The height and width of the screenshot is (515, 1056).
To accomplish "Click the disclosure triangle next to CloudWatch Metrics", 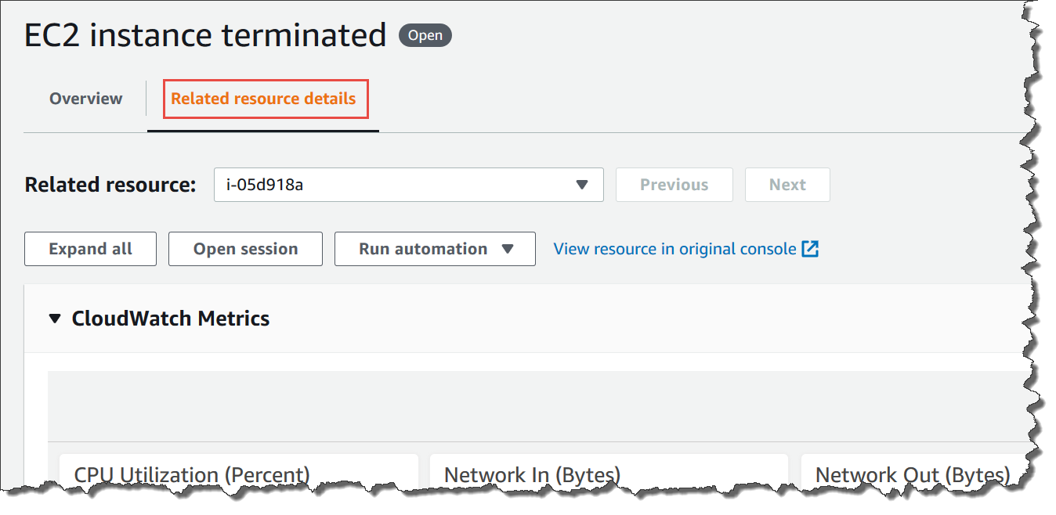I will [x=54, y=319].
